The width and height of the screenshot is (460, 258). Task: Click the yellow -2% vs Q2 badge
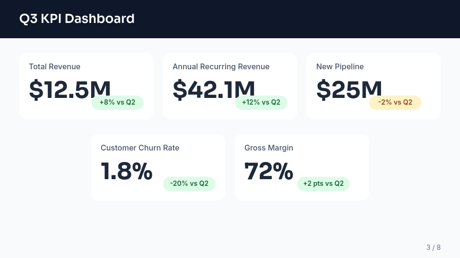395,102
